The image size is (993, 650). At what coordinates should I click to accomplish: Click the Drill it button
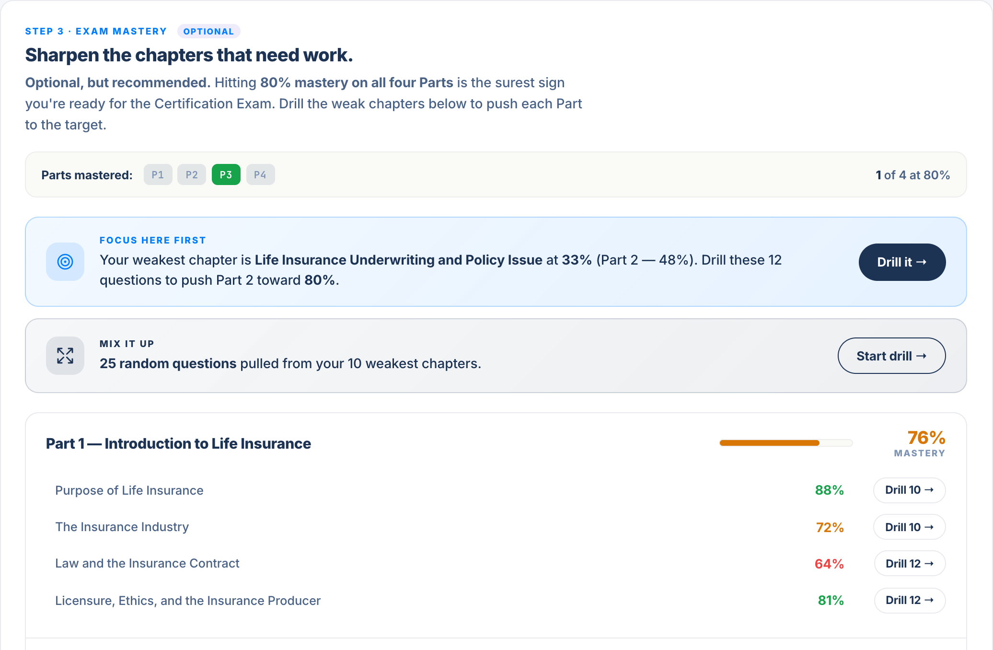[x=902, y=262]
